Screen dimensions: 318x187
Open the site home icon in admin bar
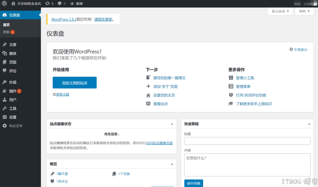coord(13,3)
